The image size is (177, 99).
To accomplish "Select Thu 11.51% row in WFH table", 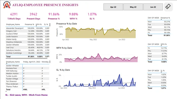I will click(x=157, y=51).
